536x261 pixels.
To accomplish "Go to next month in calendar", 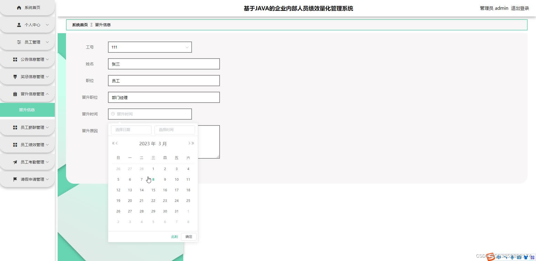I will (x=189, y=143).
